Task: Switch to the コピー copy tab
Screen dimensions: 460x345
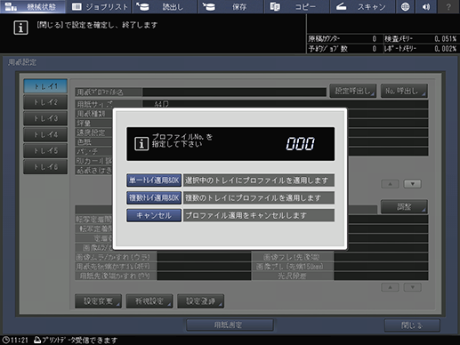Action: (x=296, y=6)
